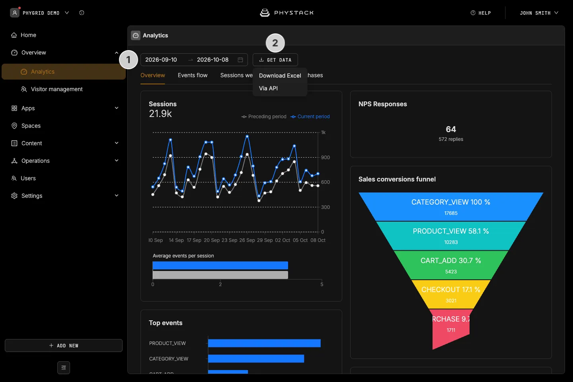Select Download Excel from Get Data menu
The width and height of the screenshot is (573, 382).
click(280, 76)
